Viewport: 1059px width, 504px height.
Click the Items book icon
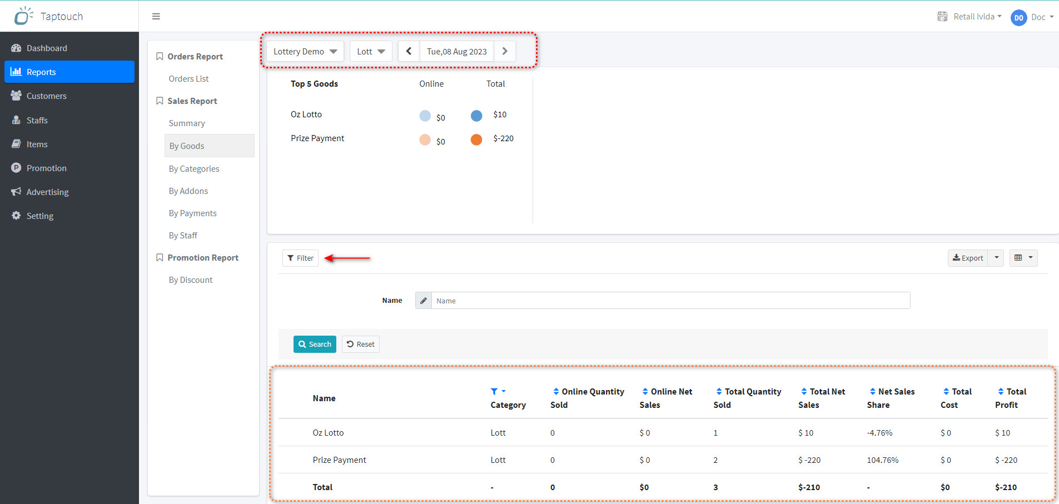click(16, 144)
